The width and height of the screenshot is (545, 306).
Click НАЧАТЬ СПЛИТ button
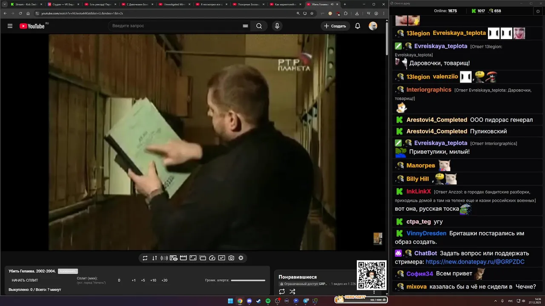25,280
